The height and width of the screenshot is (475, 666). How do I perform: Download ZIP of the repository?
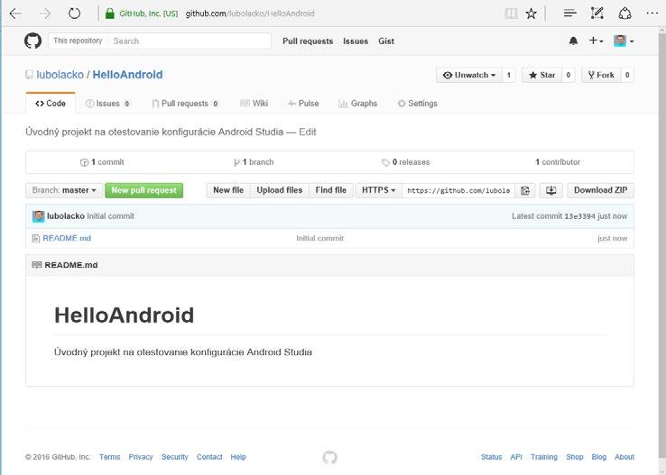pos(601,190)
